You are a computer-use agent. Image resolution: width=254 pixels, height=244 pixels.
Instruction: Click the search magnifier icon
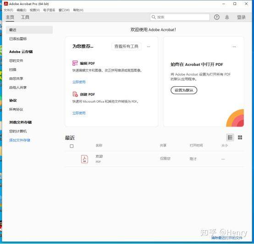tap(154, 17)
